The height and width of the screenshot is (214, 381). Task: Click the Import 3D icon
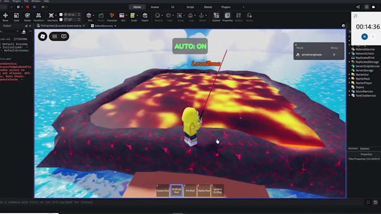[145, 16]
